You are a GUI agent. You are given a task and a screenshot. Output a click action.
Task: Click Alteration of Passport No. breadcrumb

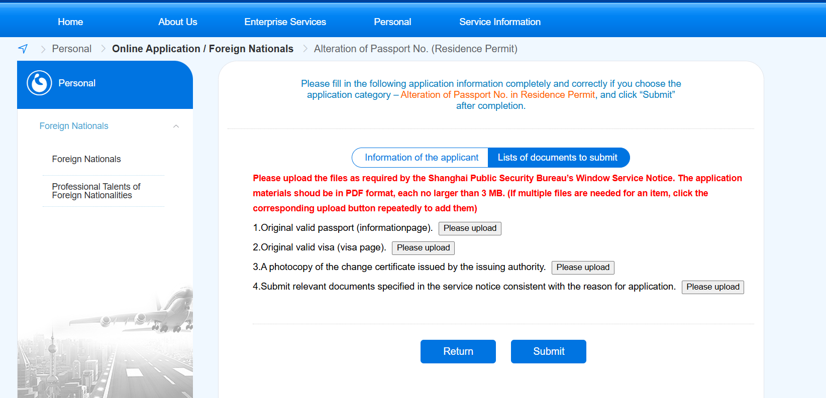pyautogui.click(x=416, y=49)
